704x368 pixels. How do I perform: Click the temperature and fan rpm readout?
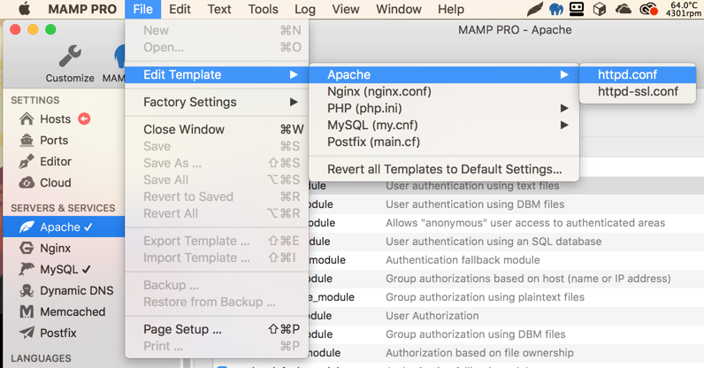point(684,9)
